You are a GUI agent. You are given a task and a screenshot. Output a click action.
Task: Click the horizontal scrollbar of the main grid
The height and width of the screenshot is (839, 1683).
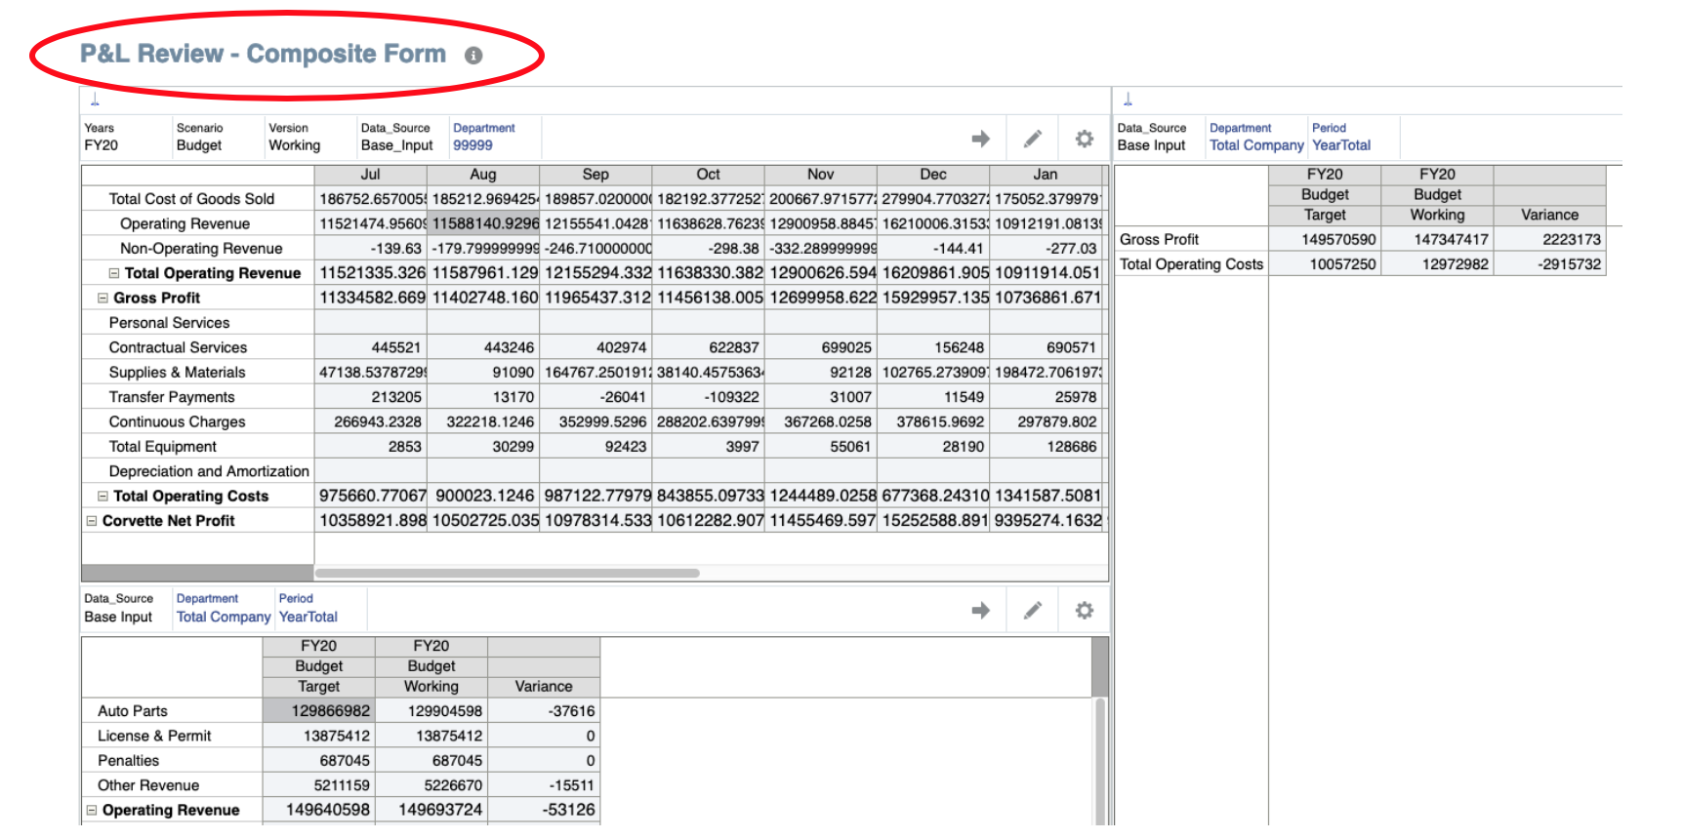pyautogui.click(x=507, y=573)
